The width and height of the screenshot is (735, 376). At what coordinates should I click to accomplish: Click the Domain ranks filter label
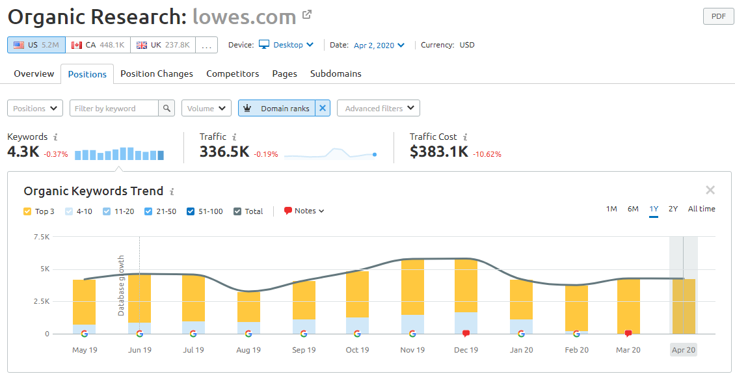pyautogui.click(x=285, y=109)
